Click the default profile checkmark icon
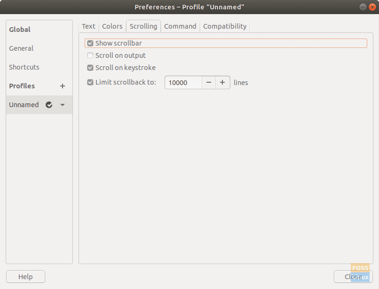This screenshot has width=379, height=289. [x=49, y=105]
